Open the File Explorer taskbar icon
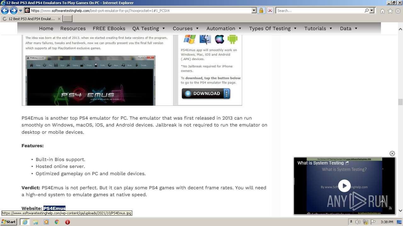Viewport: 403px width, 226px height. 36,222
